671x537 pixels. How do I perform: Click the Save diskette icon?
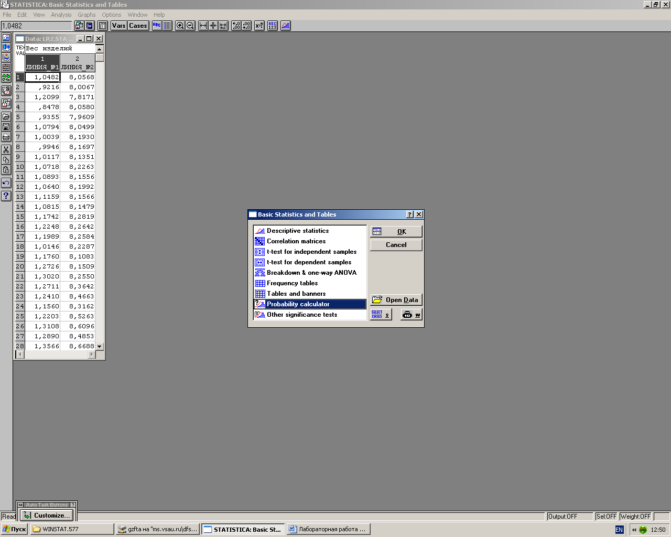point(6,127)
